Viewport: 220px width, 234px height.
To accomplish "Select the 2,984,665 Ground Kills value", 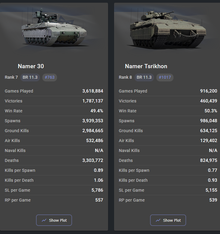I will [x=93, y=131].
